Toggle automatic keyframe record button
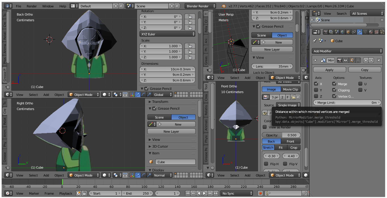 click(260, 193)
